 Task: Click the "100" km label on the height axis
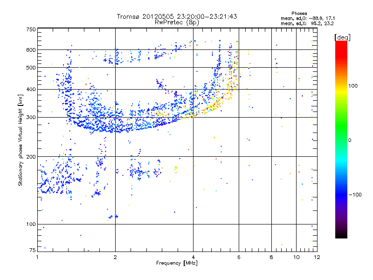click(31, 224)
